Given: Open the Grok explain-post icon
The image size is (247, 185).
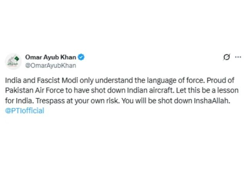Looking at the screenshot, I should click(x=227, y=57).
